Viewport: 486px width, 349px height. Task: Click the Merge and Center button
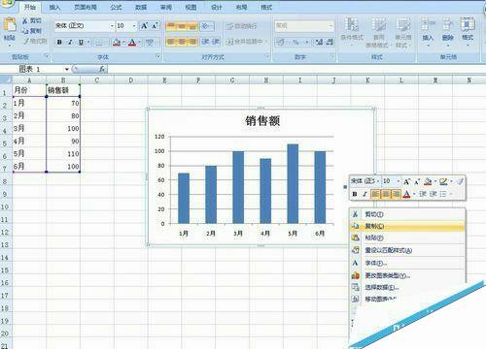246,42
